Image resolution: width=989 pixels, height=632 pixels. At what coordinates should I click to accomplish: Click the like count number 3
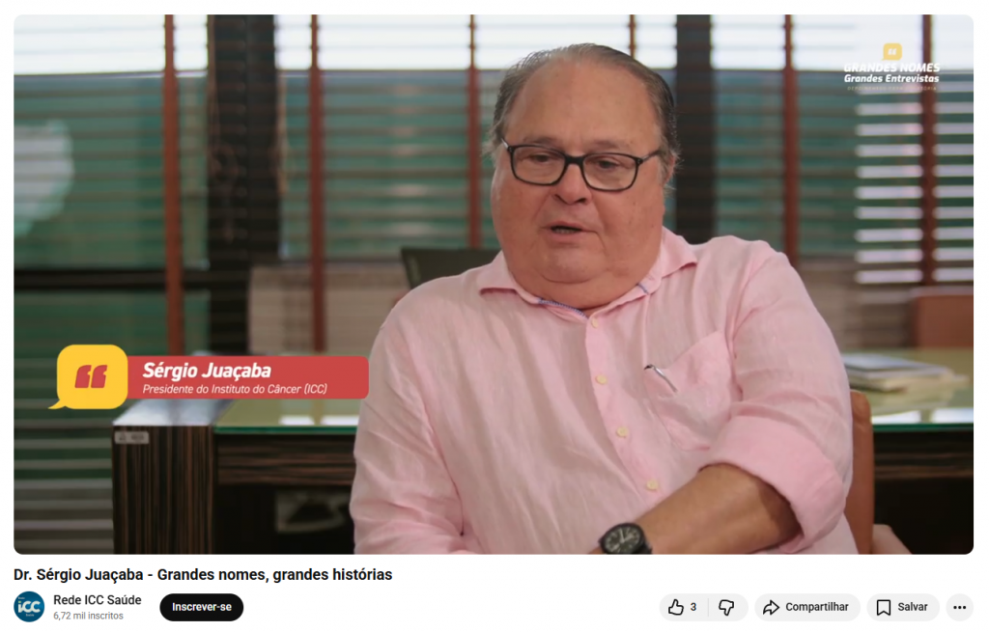[x=693, y=607]
